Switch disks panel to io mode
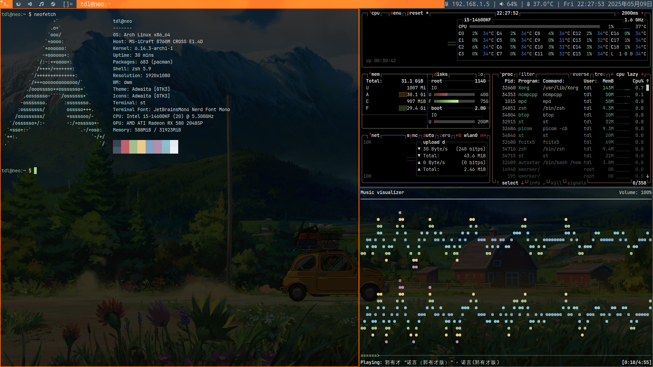This screenshot has height=367, width=653. click(x=480, y=74)
